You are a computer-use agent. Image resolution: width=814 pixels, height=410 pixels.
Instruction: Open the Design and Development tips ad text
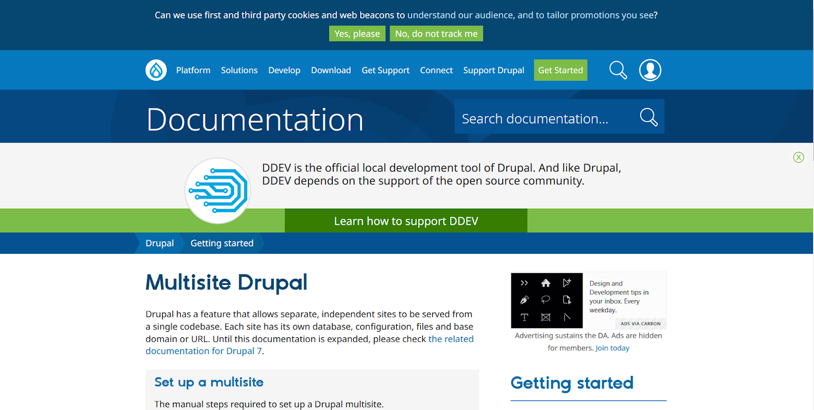tap(619, 297)
